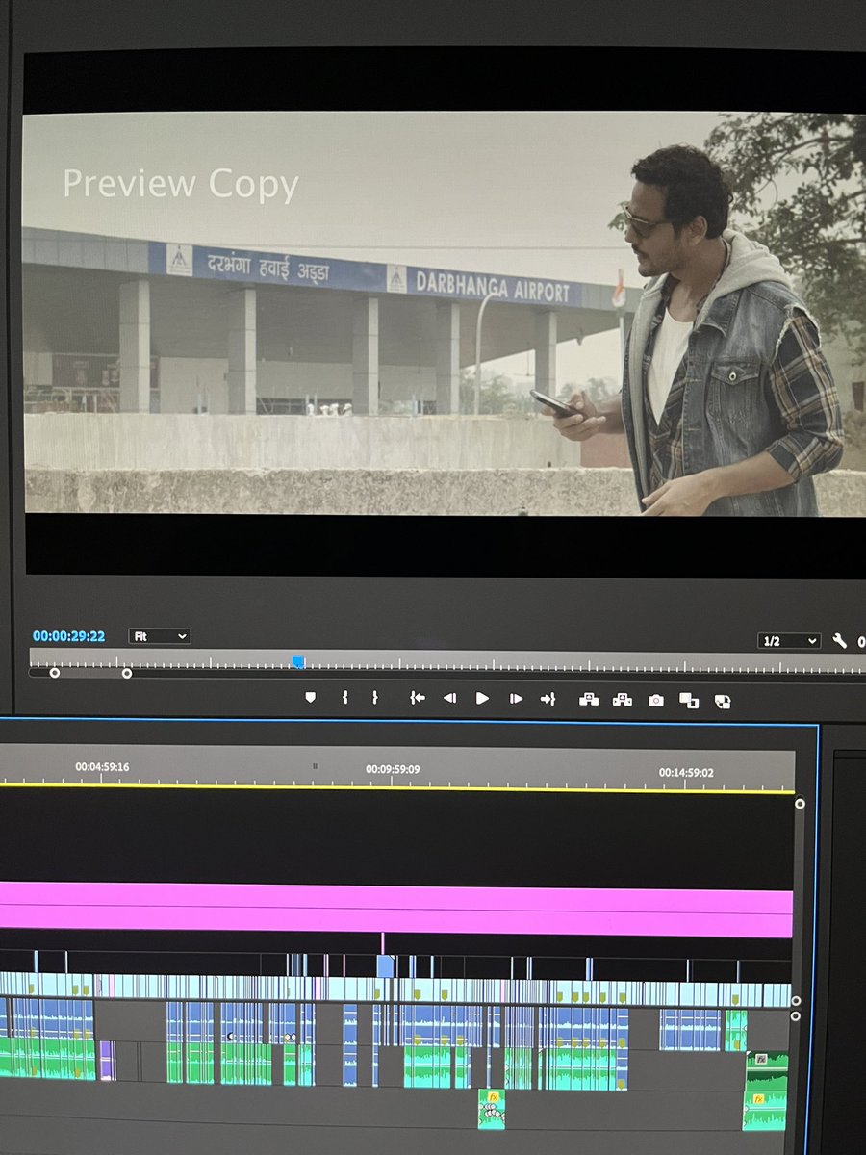866x1155 pixels.
Task: Click the right handle of the monitor zoom bar
Action: click(127, 673)
